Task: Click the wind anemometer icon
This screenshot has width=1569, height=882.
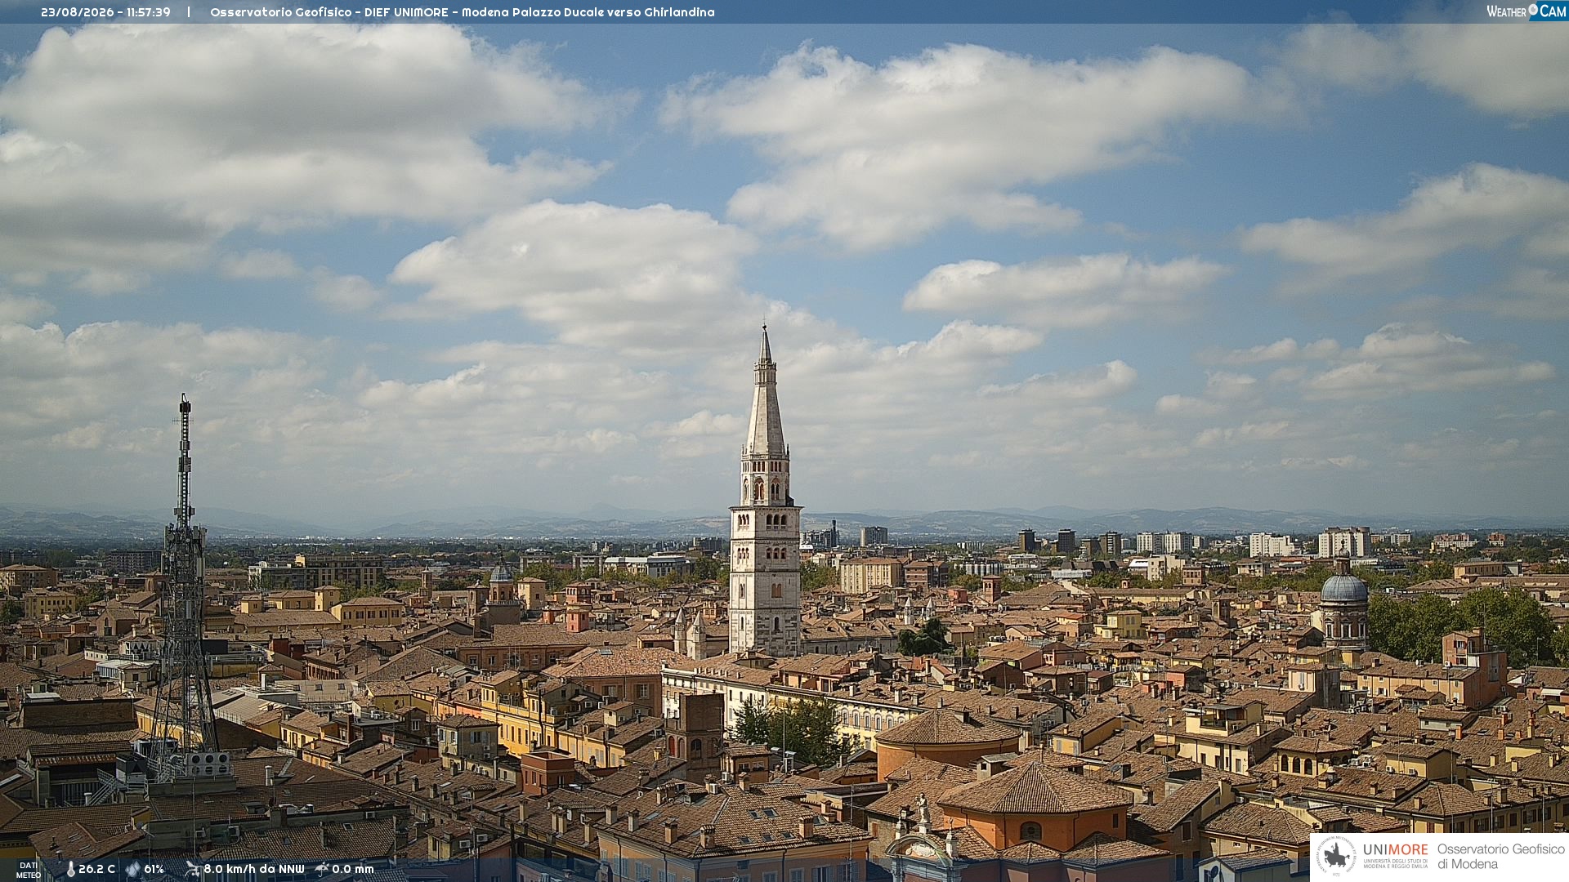Action: [x=193, y=869]
